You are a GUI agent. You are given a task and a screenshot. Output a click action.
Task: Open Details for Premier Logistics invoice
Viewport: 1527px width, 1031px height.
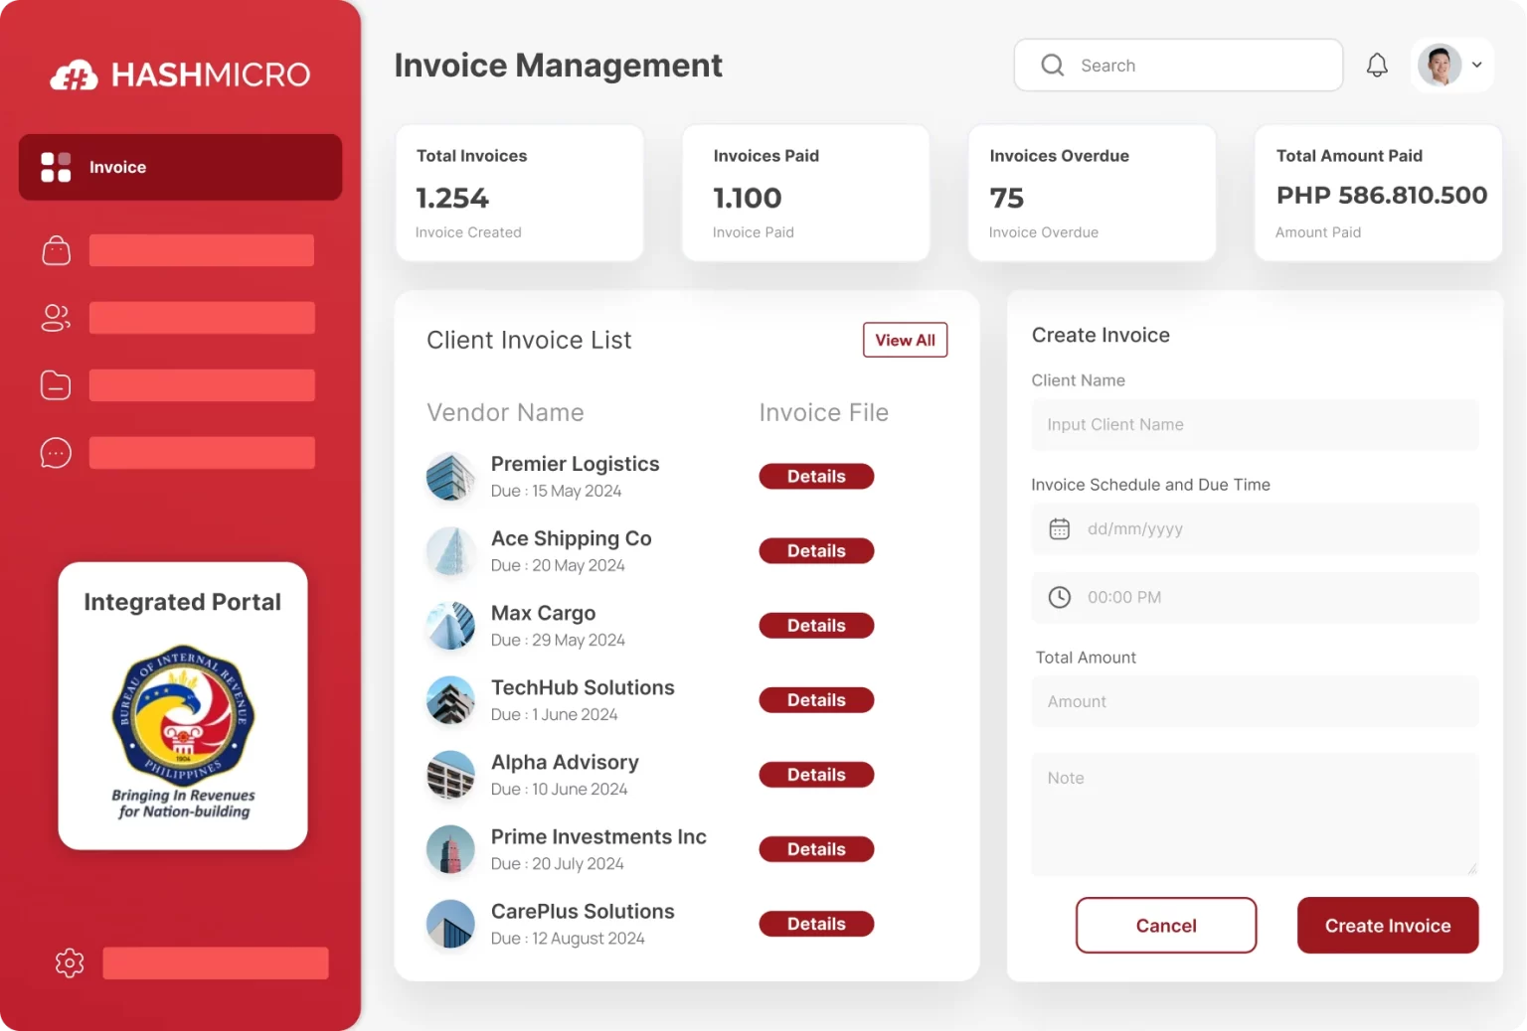pos(816,476)
